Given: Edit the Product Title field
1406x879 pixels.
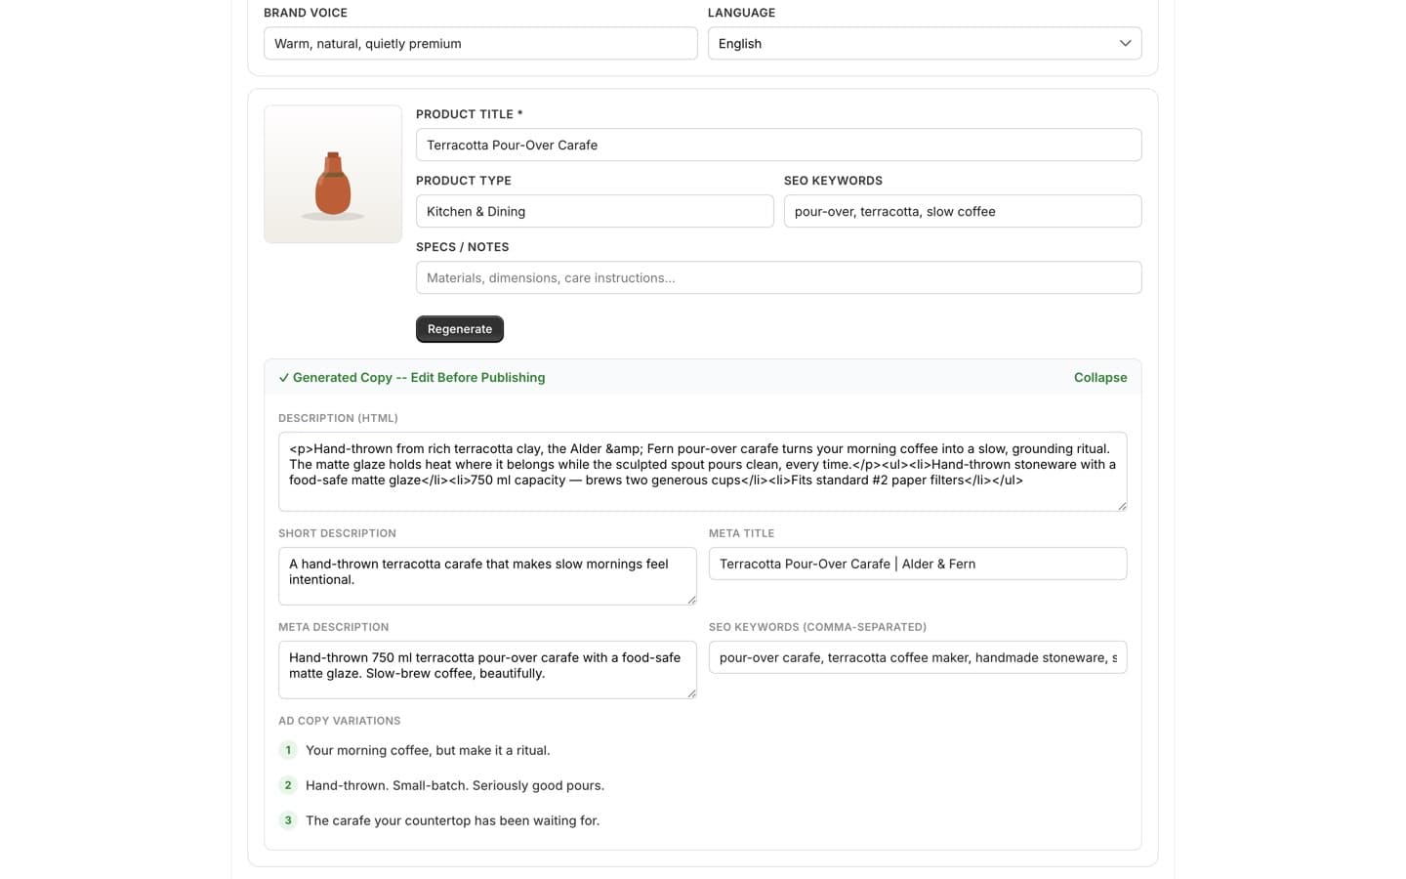Looking at the screenshot, I should 778,145.
